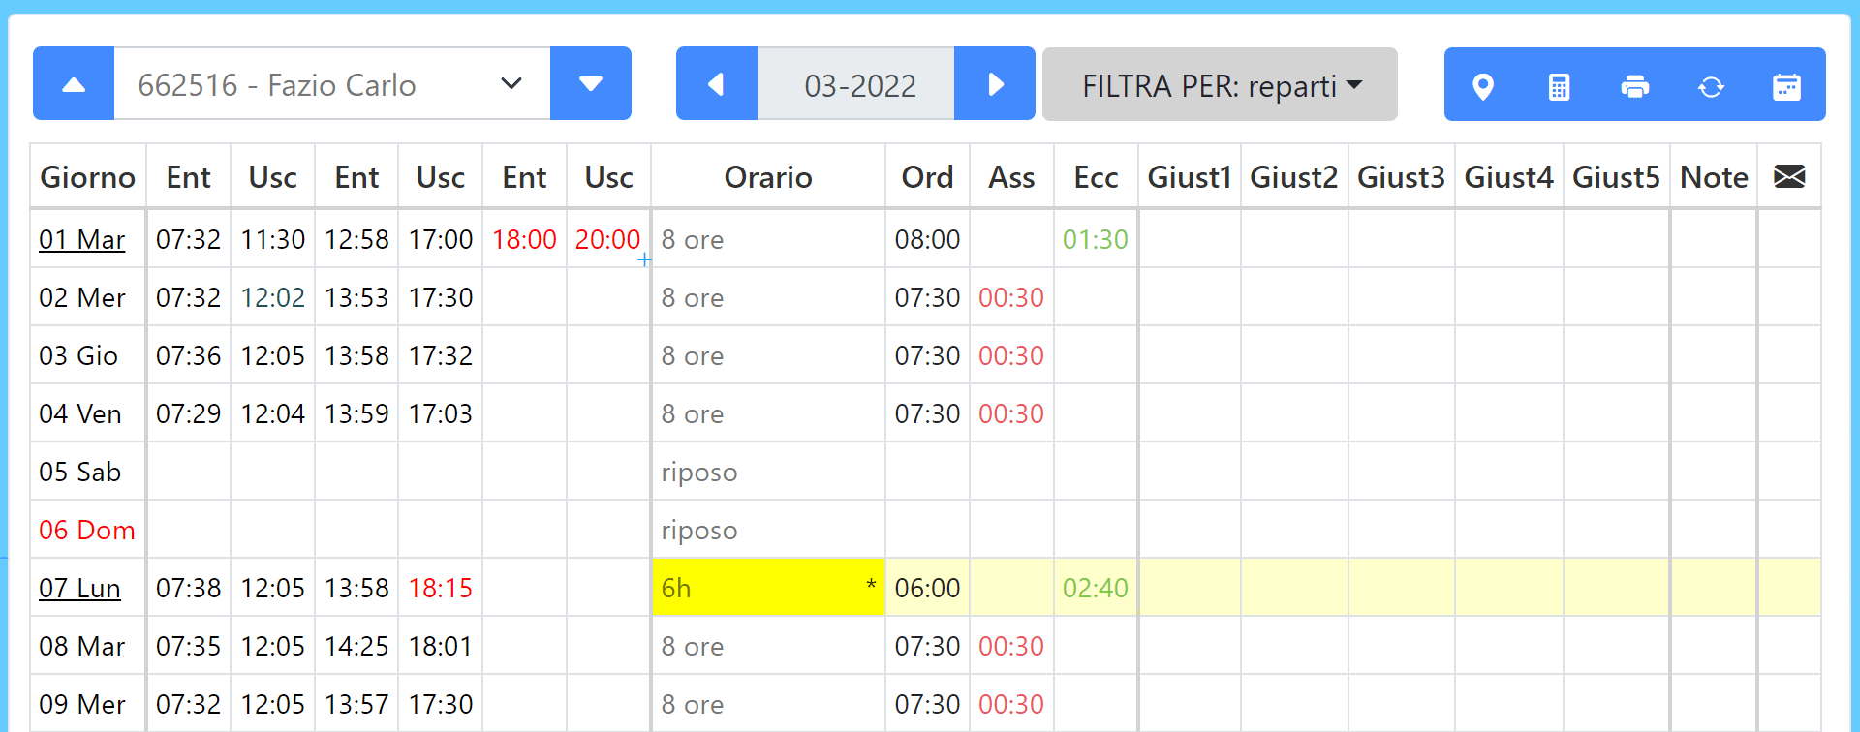
Task: Click 00:30 absence on 02 Mer
Action: [1011, 297]
